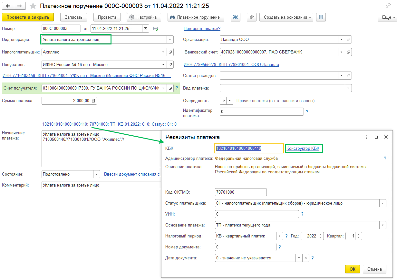The image size is (397, 280).
Task: Open the Счет получателя record
Action: coord(170,88)
